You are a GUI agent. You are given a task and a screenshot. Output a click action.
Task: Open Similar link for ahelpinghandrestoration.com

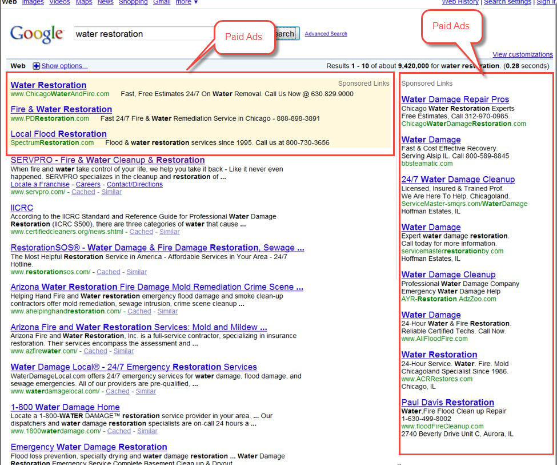point(167,311)
